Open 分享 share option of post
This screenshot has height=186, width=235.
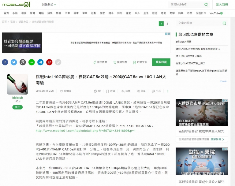coord(141,91)
